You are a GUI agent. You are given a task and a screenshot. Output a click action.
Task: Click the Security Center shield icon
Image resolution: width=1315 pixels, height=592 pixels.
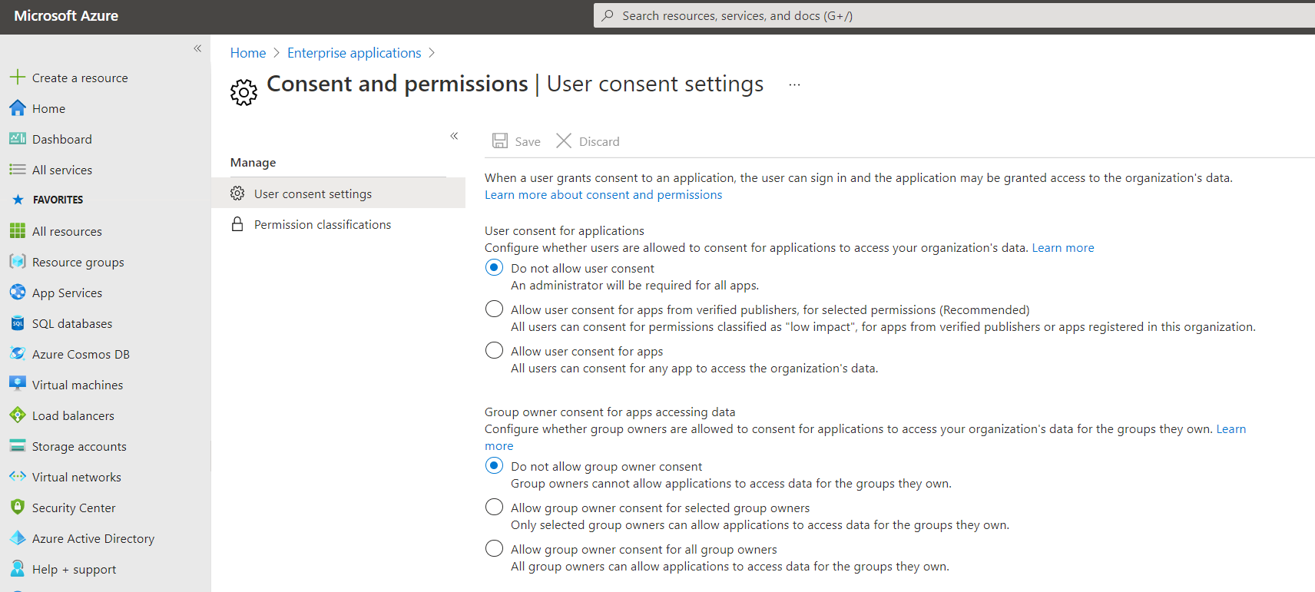pyautogui.click(x=18, y=507)
